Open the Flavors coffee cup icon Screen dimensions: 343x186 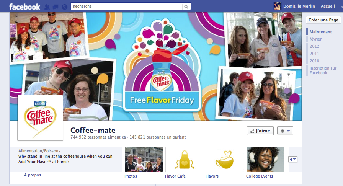(x=225, y=159)
